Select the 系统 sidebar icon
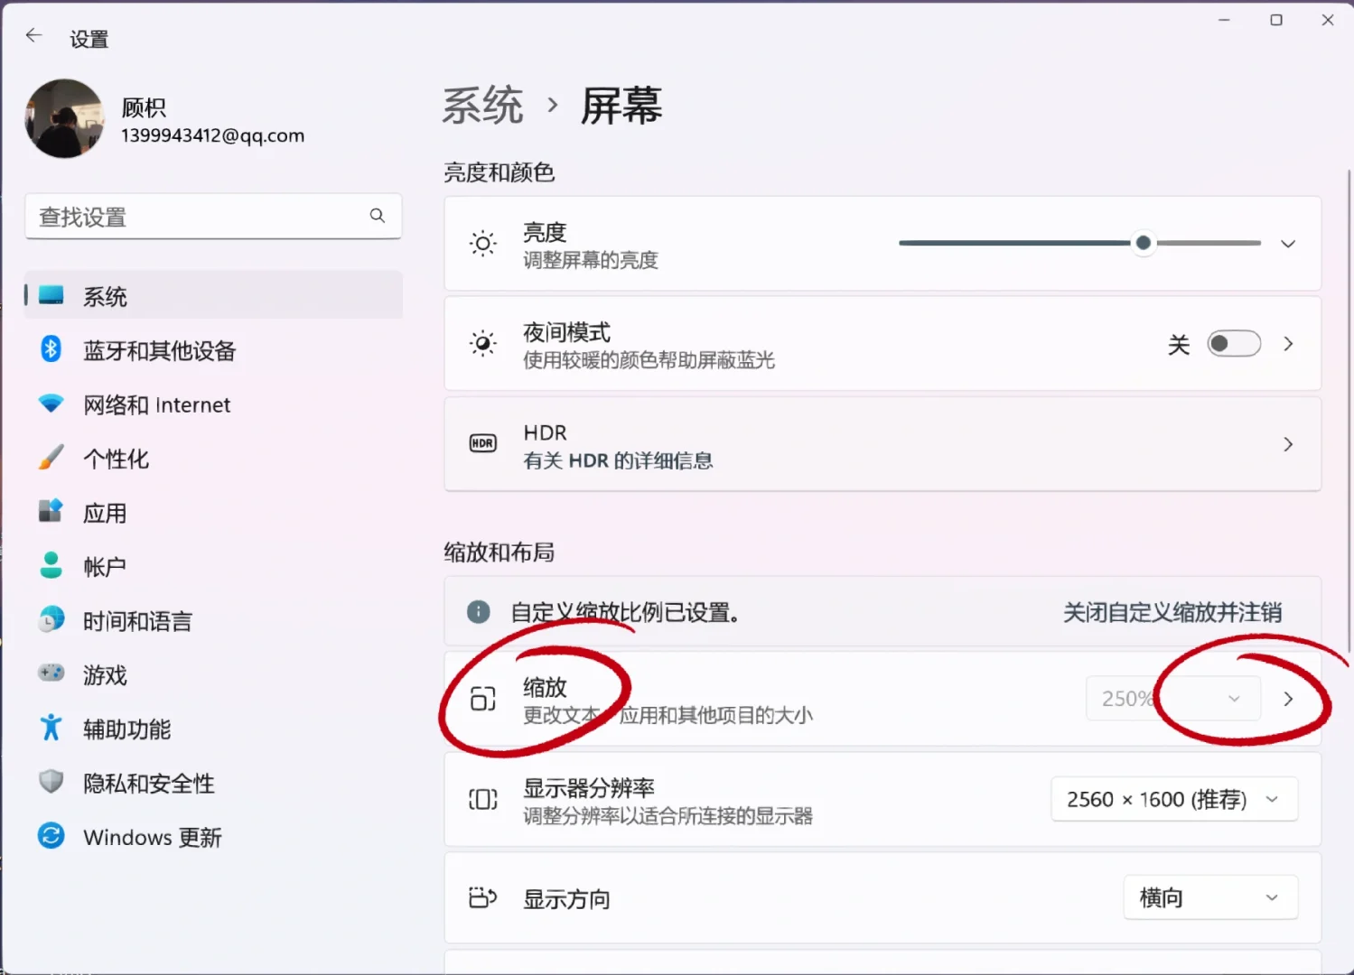 [105, 295]
